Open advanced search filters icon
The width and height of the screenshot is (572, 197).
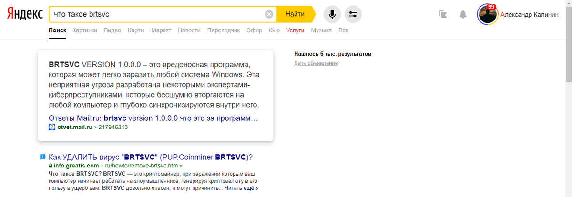click(x=353, y=14)
